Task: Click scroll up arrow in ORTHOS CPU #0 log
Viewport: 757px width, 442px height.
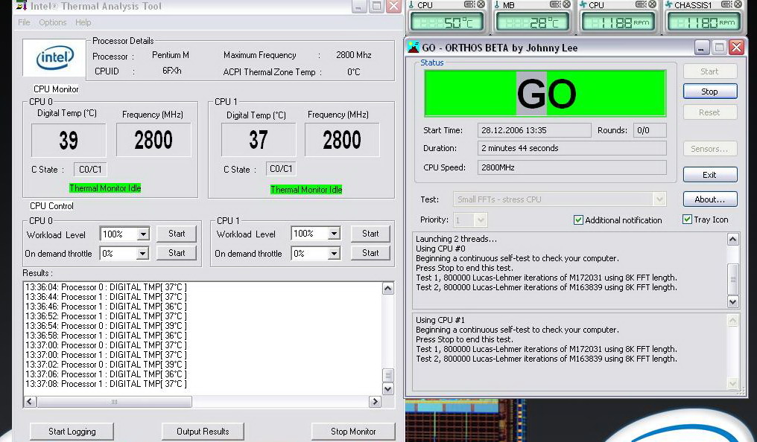Action: (x=733, y=240)
